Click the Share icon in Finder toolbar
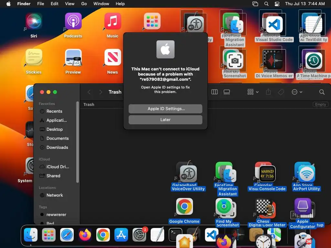The width and height of the screenshot is (331, 248). pyautogui.click(x=268, y=92)
